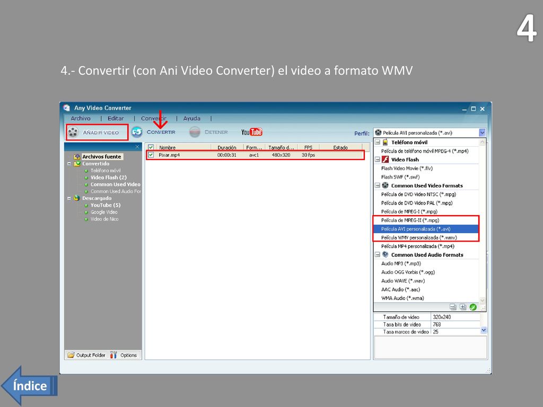Select Video Flash (2) in the sidebar tree

click(108, 178)
